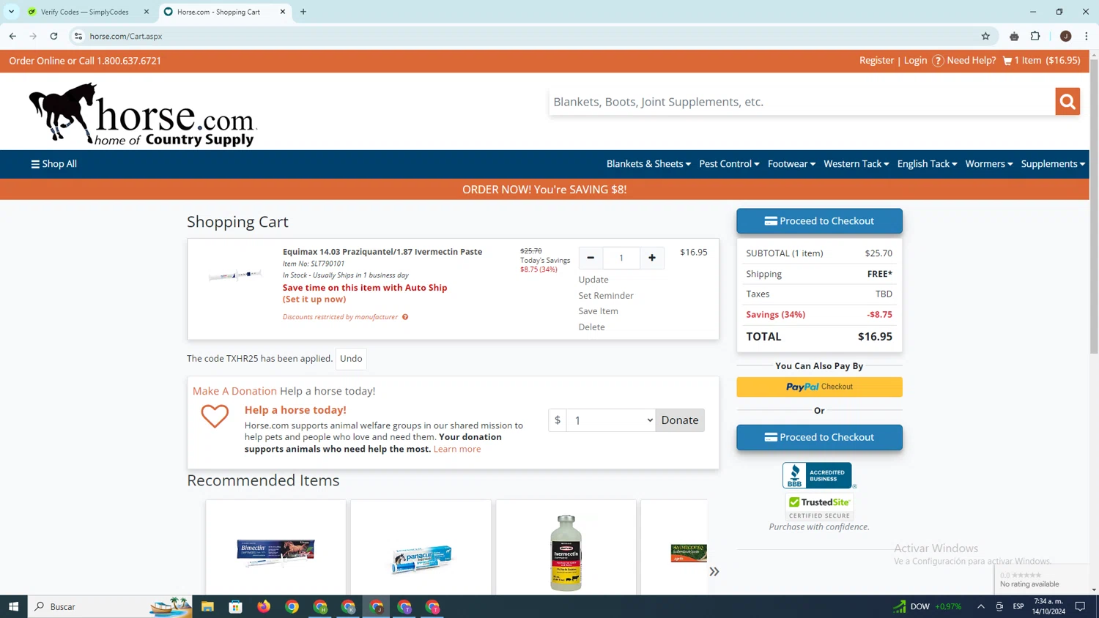Go back to previous page
The width and height of the screenshot is (1099, 618).
pos(12,36)
